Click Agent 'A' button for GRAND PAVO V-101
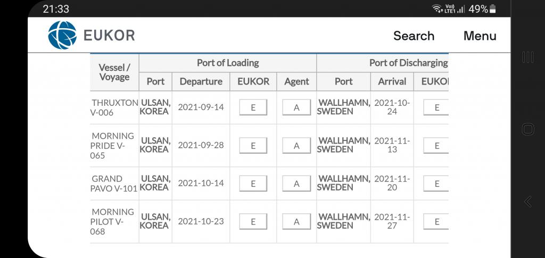 [x=296, y=184]
